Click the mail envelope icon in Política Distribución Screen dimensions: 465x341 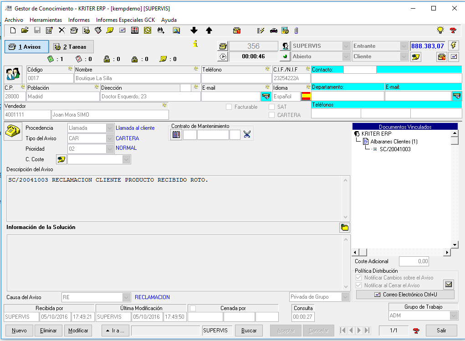click(x=449, y=285)
